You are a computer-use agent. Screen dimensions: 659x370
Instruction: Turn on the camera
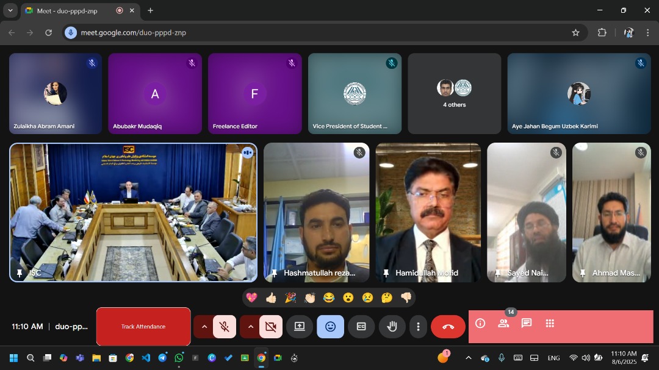(271, 327)
